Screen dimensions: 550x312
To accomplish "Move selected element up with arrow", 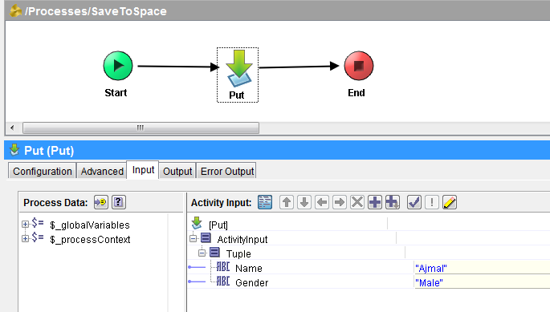I will (x=287, y=202).
